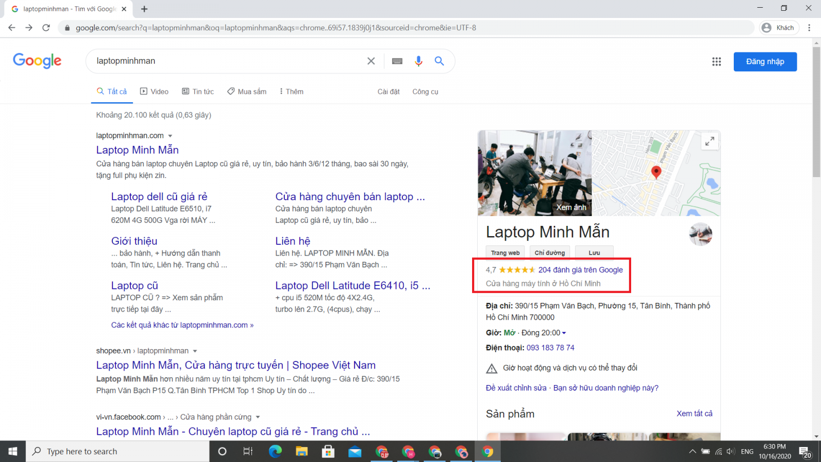Open a new browser tab
This screenshot has height=462, width=821.
144,9
